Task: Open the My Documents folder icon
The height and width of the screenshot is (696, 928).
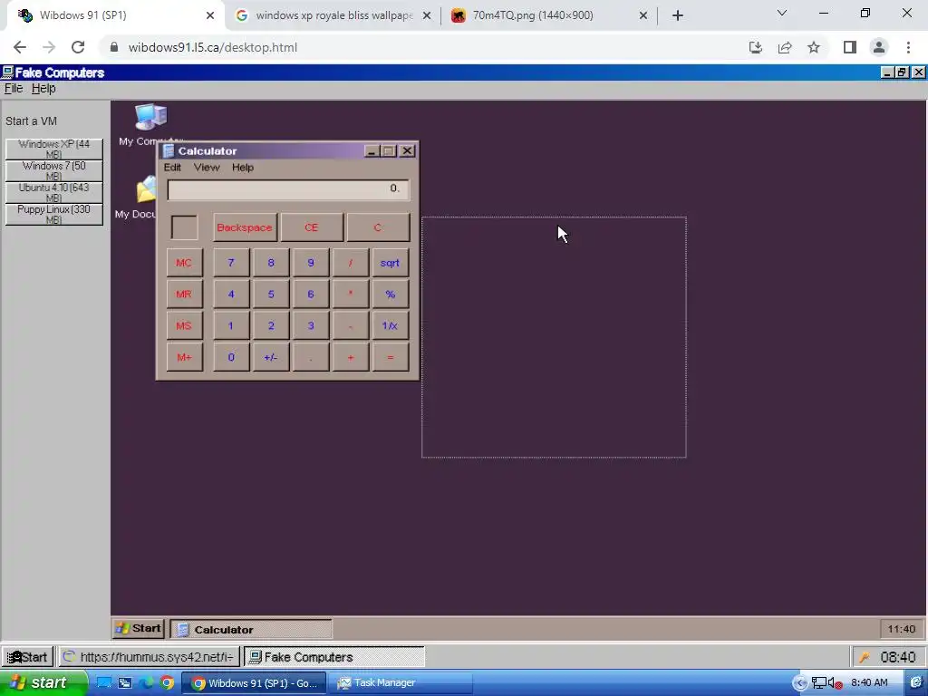Action: (x=146, y=190)
